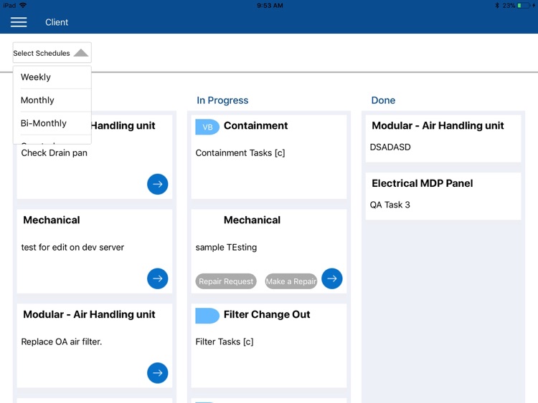The height and width of the screenshot is (403, 538).
Task: Click the Client title in header
Action: pyautogui.click(x=57, y=22)
